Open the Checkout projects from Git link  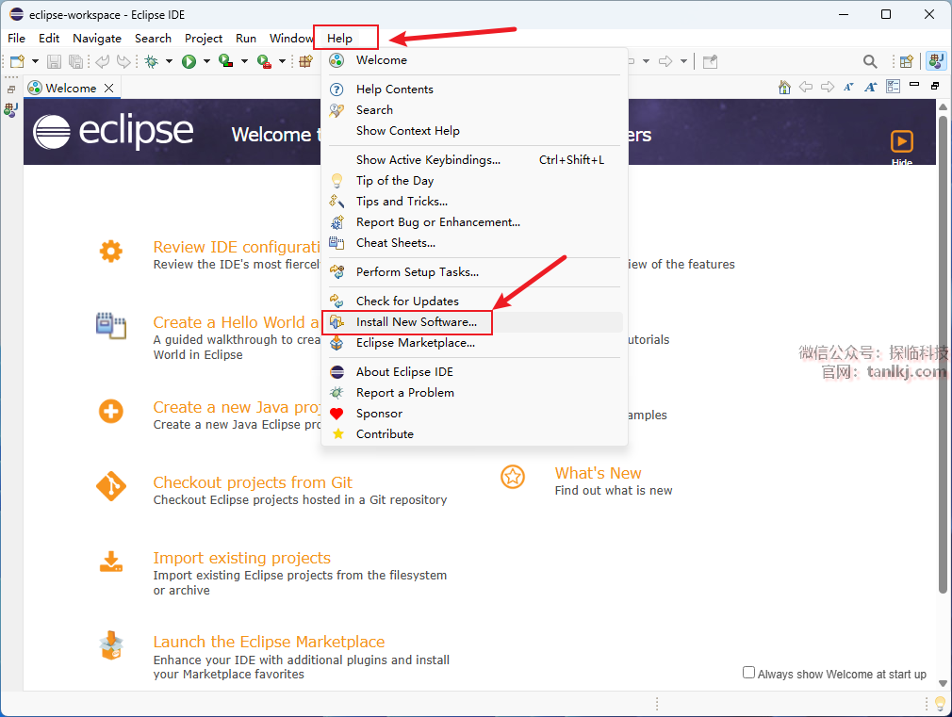tap(253, 482)
